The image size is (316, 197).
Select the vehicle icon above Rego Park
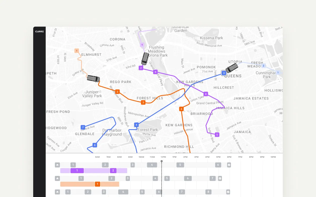pos(93,79)
